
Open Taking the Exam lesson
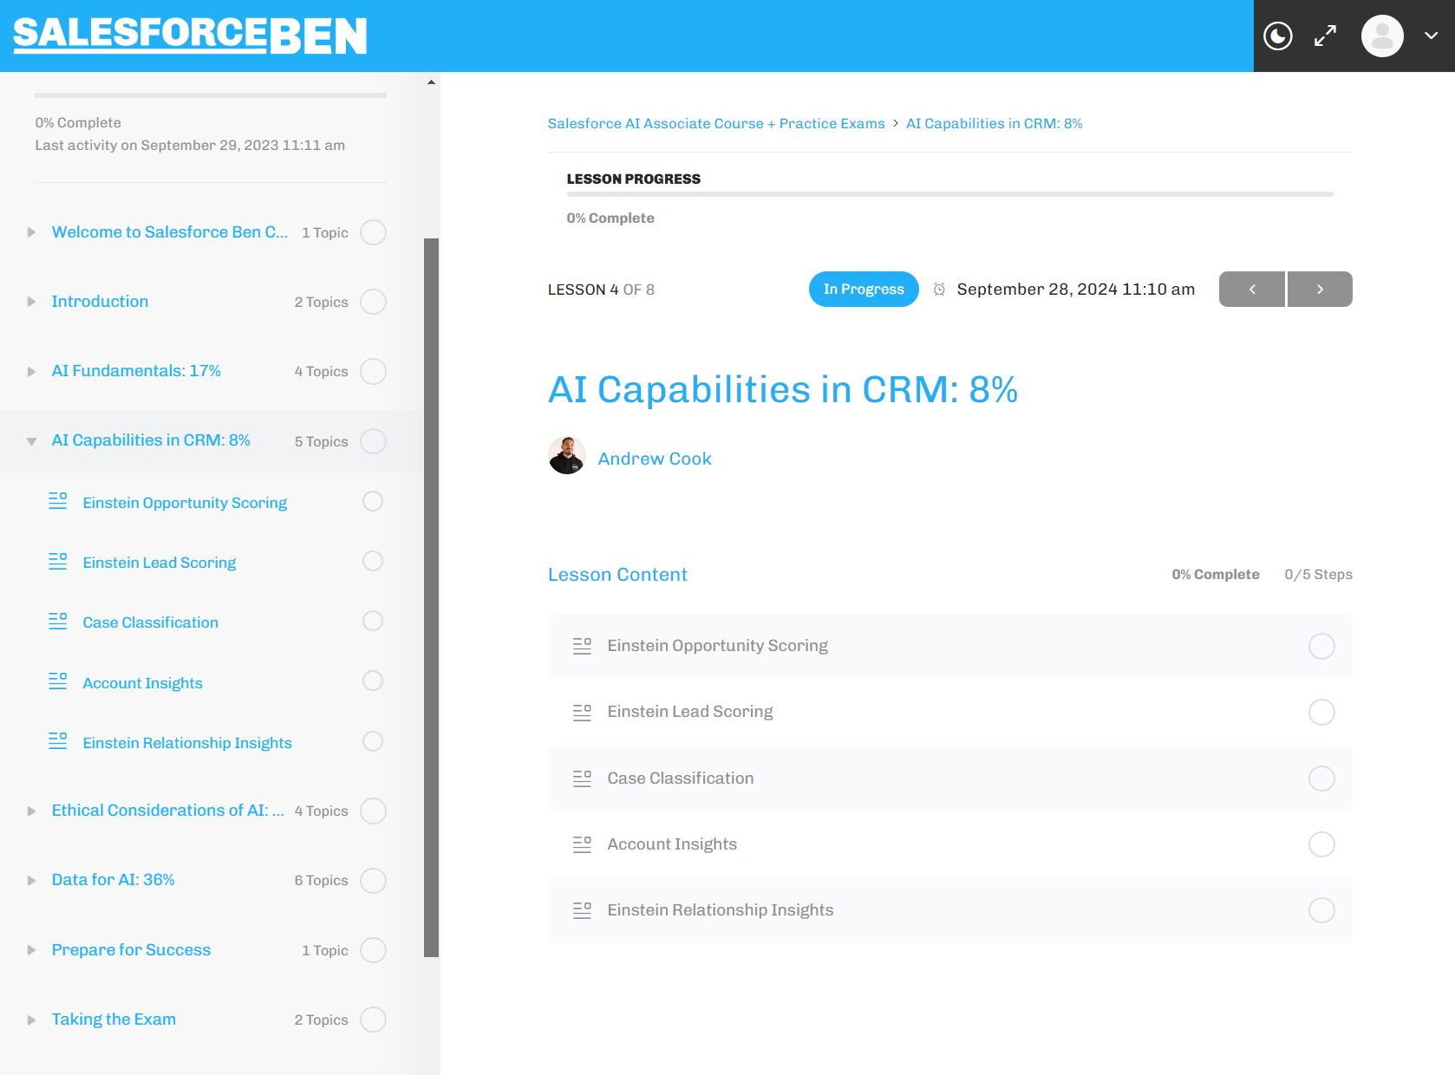[x=114, y=1020]
